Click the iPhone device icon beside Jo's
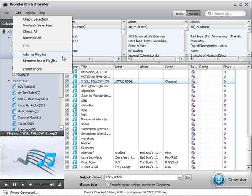The width and height of the screenshot is (252, 196). click(x=4, y=31)
